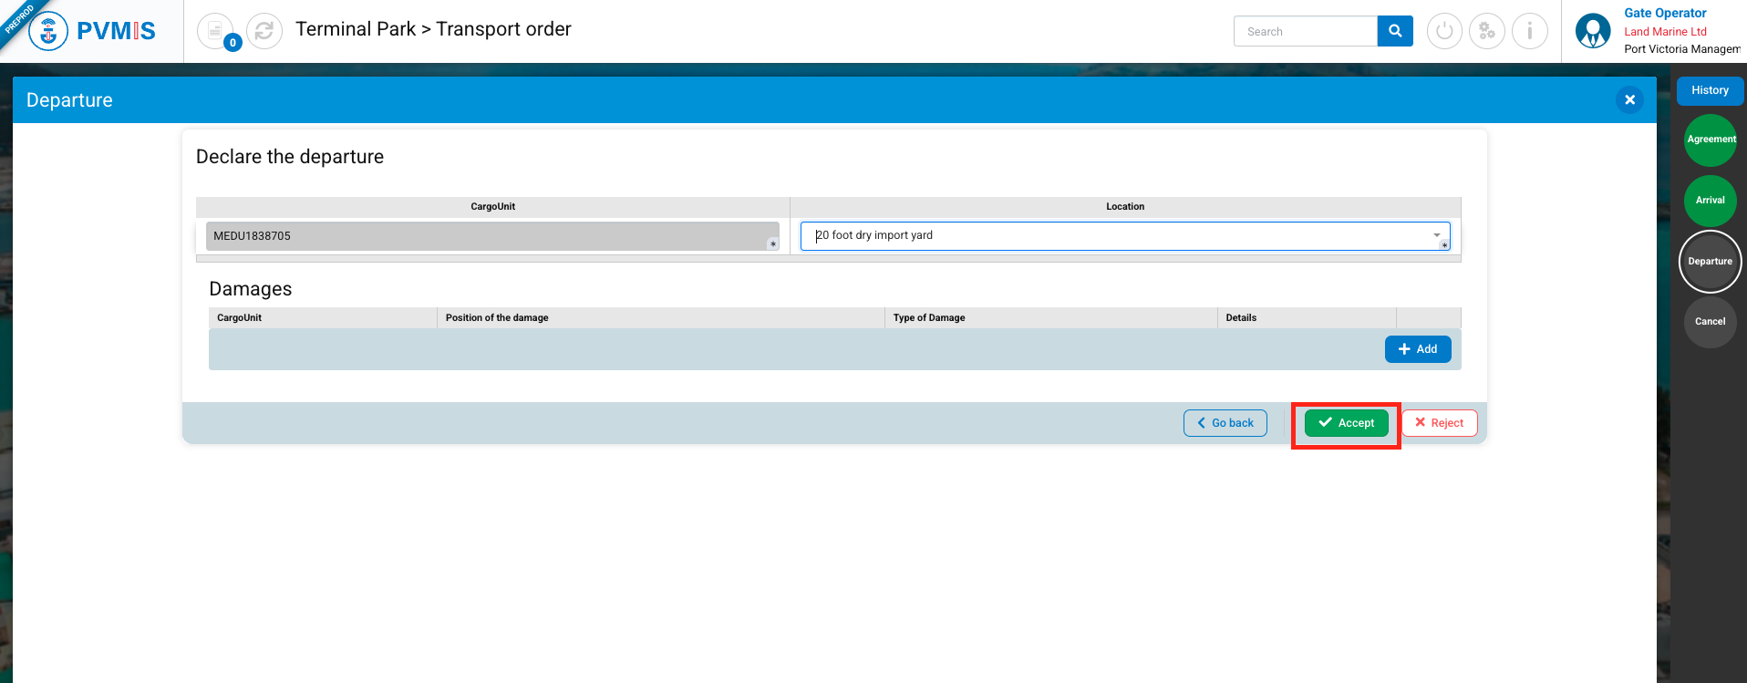Click the Cancel step circle

[x=1710, y=322]
